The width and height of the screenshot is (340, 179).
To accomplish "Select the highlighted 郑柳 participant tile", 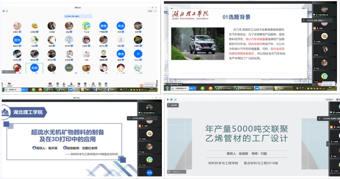I will [34, 68].
